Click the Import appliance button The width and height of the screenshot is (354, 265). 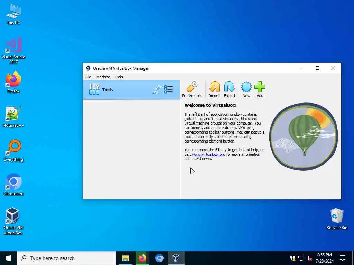pos(214,89)
